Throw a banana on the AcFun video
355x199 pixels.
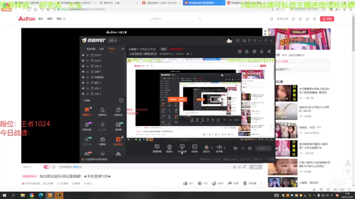[214, 183]
